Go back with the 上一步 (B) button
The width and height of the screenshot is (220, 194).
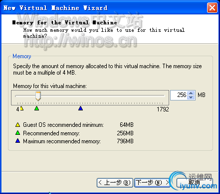pos(115,183)
